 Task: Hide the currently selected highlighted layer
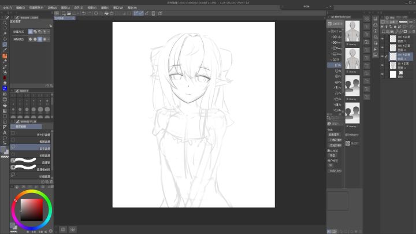click(x=383, y=56)
